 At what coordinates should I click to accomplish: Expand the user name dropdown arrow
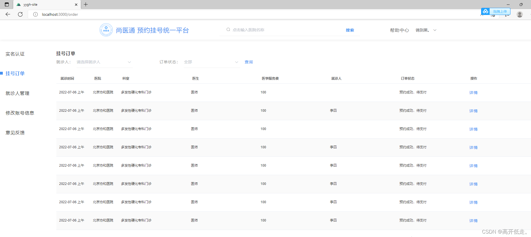pos(435,30)
